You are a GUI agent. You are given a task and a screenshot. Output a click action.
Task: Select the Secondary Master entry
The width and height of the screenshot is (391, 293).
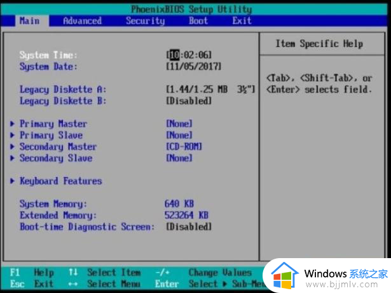tap(58, 146)
